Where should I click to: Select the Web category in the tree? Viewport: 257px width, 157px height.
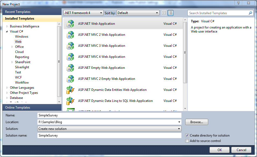18,41
